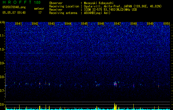Click the version number 1.0.0
Viewport: 173px width, 110px height.
click(x=37, y=2)
